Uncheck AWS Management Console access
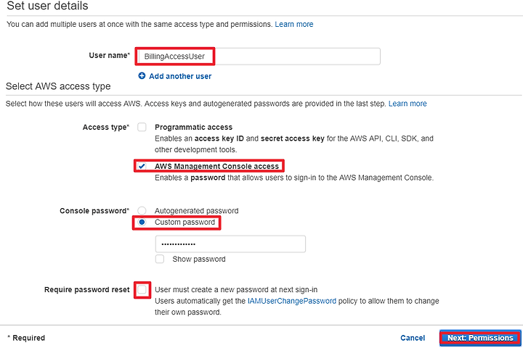This screenshot has height=348, width=523. 142,166
